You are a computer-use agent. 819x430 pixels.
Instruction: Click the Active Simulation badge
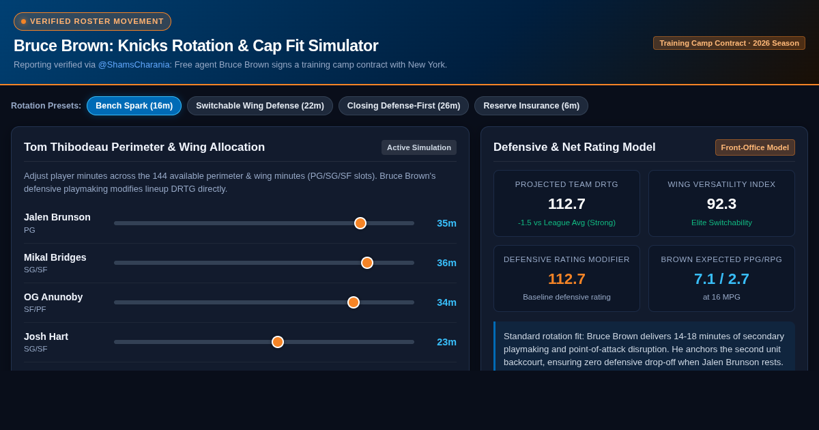pos(419,147)
